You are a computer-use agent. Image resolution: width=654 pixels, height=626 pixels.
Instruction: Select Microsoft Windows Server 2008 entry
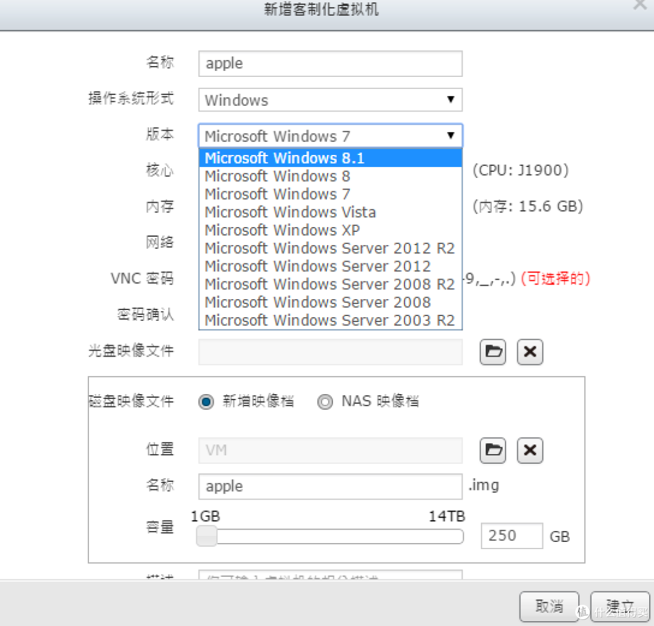pyautogui.click(x=331, y=302)
